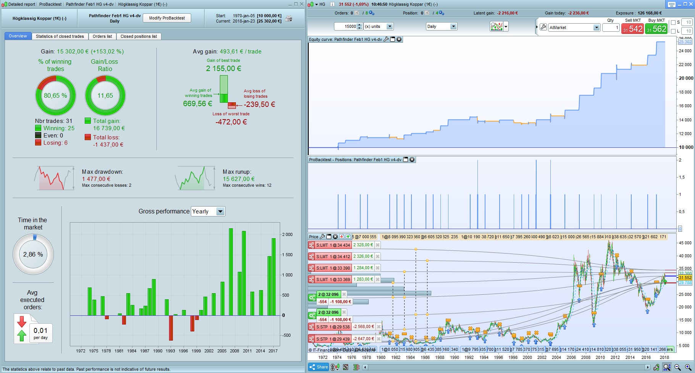695x373 pixels.
Task: Click the L limit distance field
Action: (x=687, y=31)
